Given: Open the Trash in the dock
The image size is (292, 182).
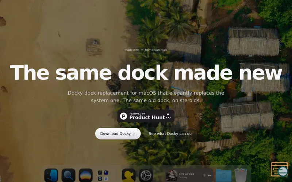Looking at the screenshot, I should pos(241,175).
